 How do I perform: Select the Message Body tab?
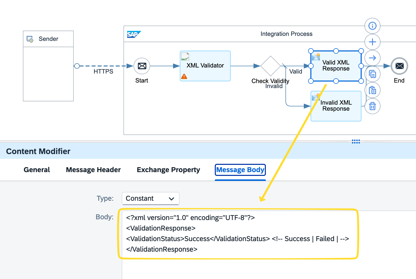point(240,170)
